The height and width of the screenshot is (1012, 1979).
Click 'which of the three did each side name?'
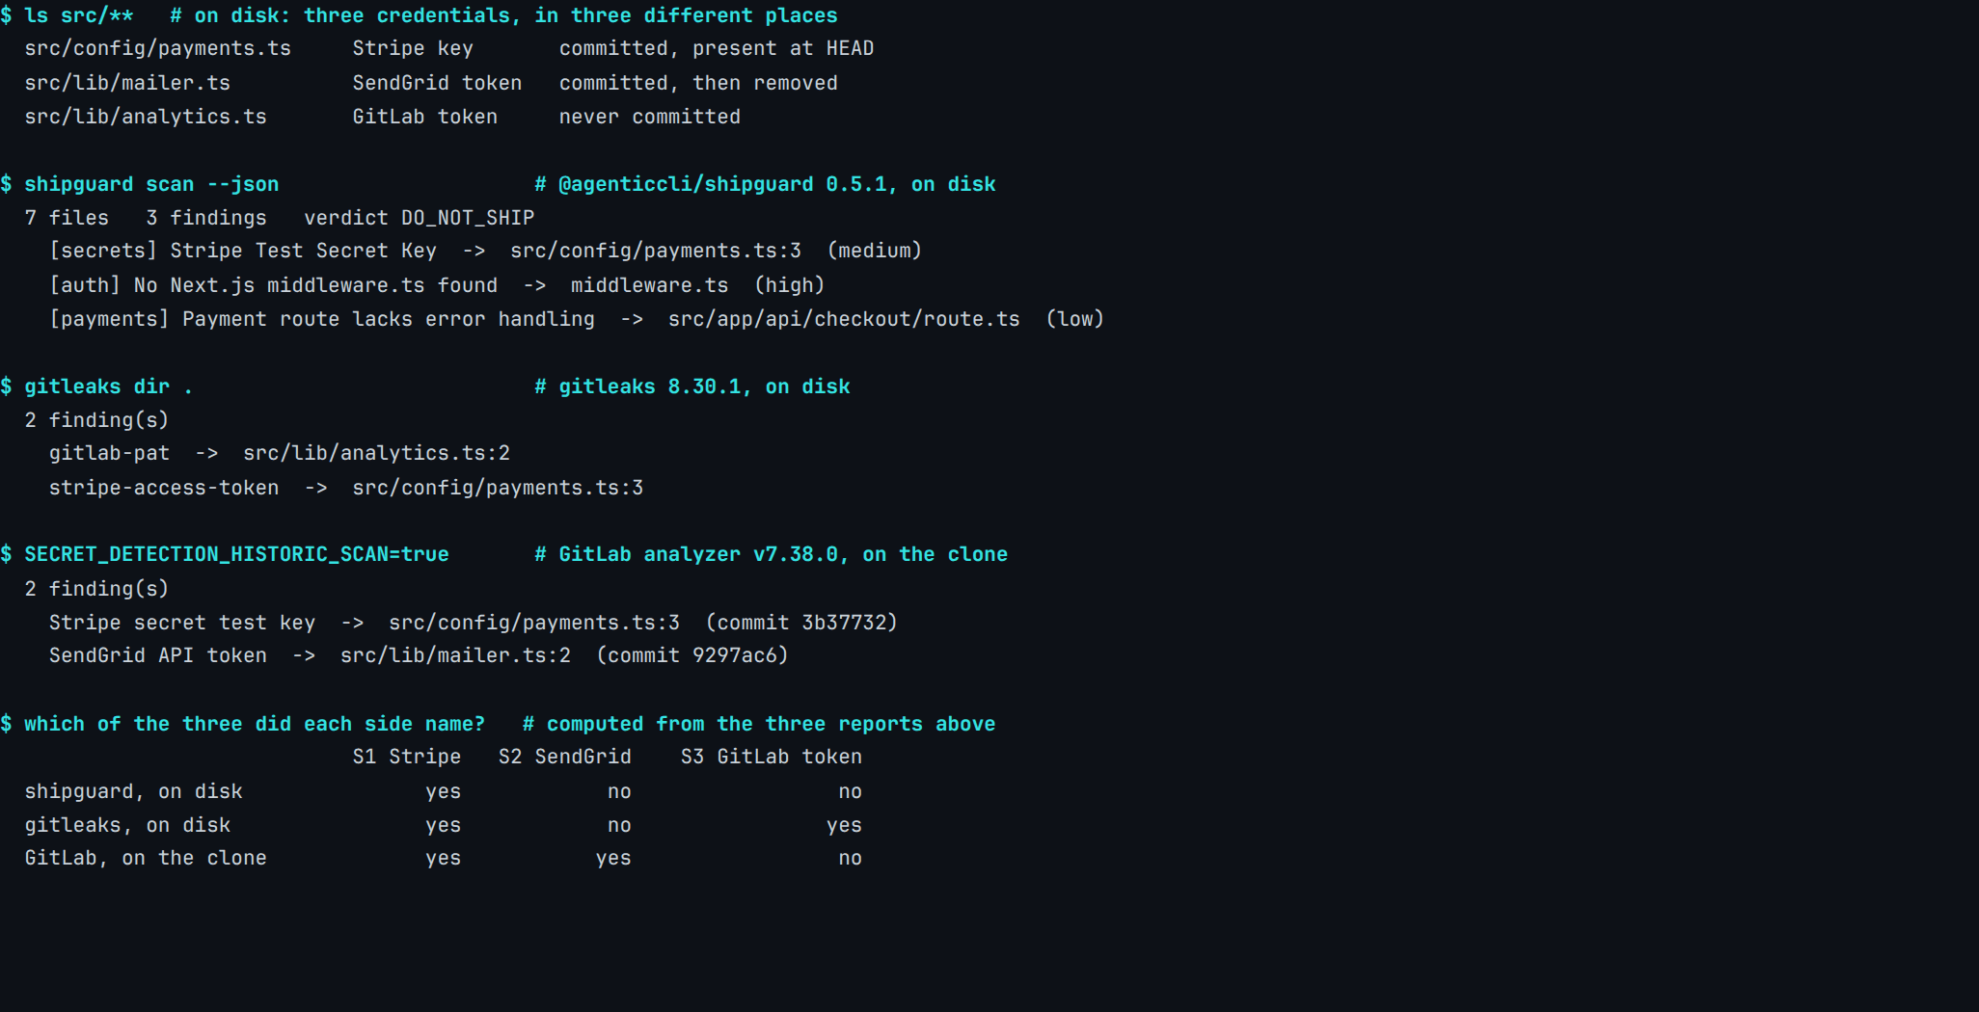click(255, 724)
